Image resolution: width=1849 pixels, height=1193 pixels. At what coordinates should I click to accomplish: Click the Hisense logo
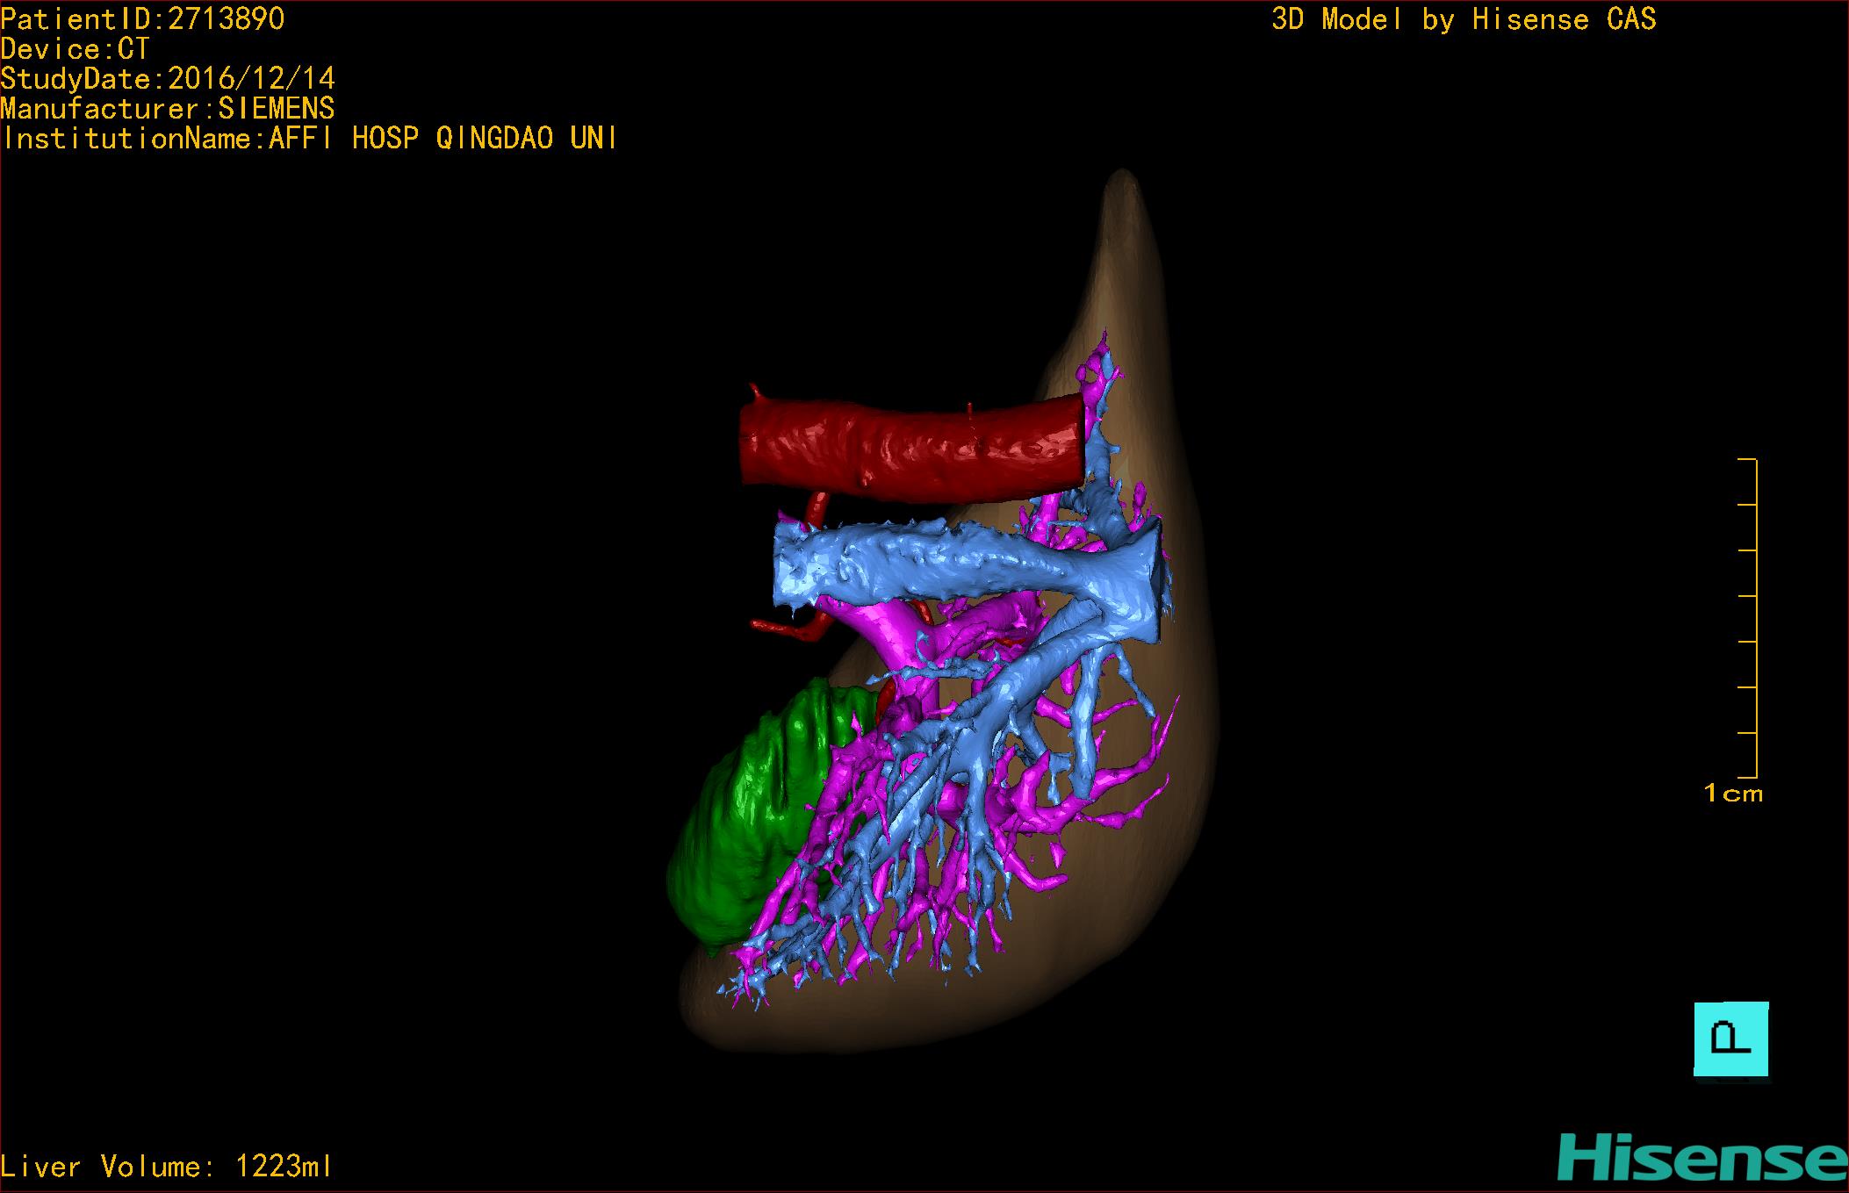pyautogui.click(x=1702, y=1158)
